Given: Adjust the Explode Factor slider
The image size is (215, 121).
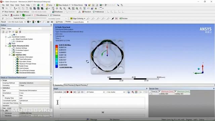Looking at the screenshot, I should 37,18.
